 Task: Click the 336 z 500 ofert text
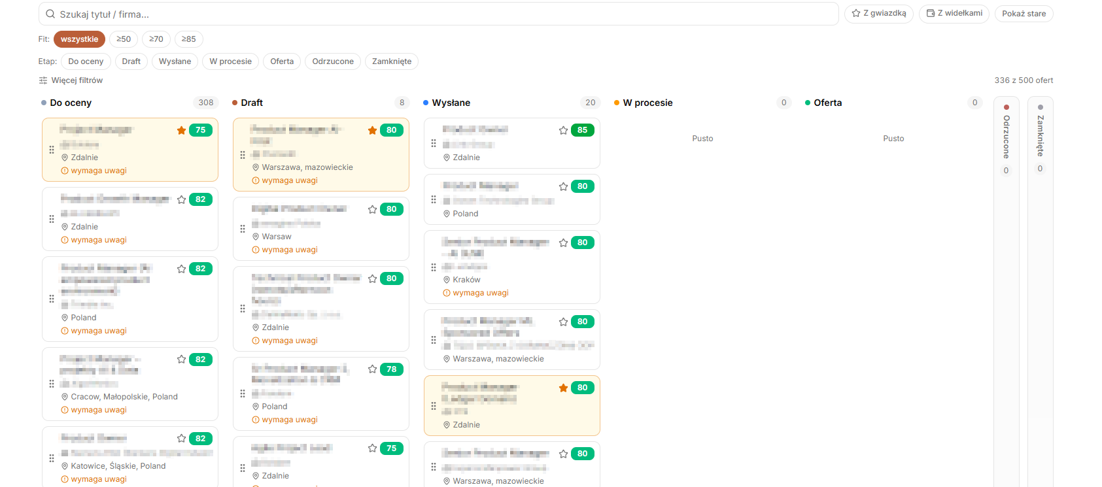click(x=1024, y=80)
